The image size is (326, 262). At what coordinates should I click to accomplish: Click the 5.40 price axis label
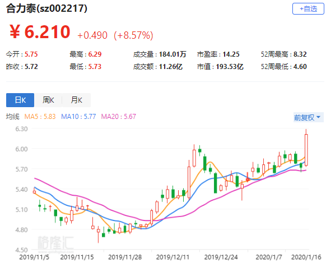(21, 190)
